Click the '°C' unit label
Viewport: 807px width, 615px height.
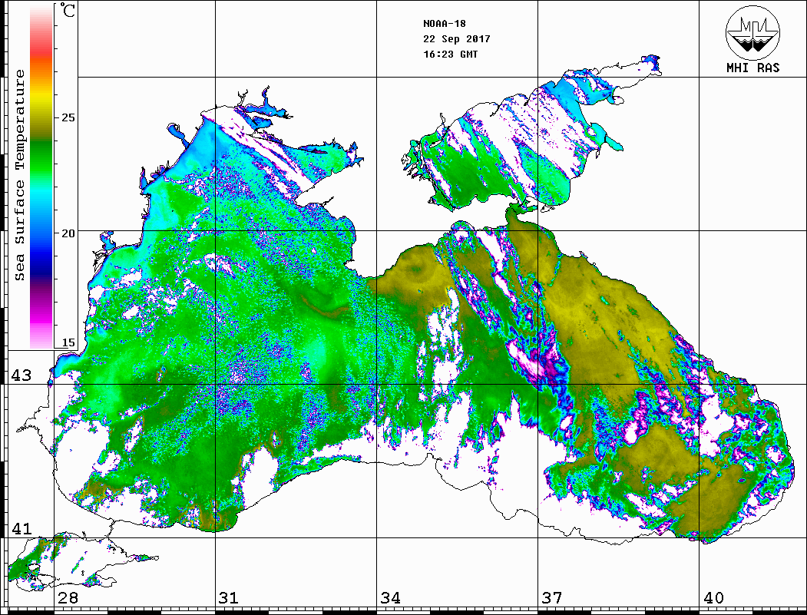(67, 10)
